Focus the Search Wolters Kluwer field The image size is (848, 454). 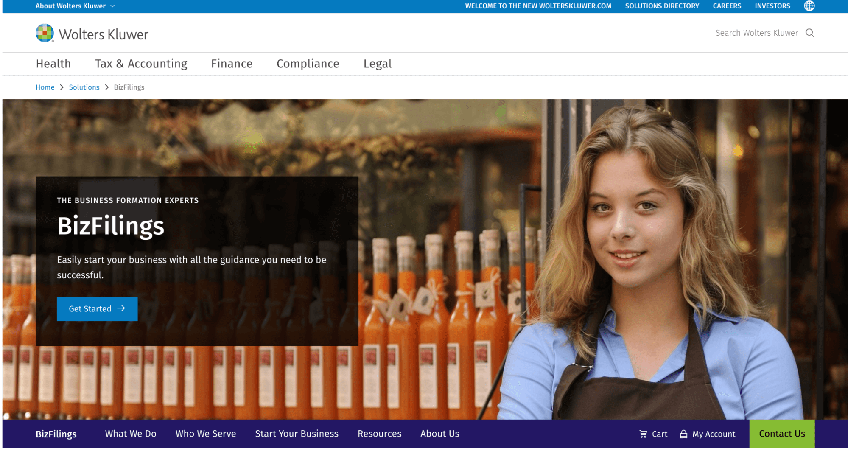pyautogui.click(x=756, y=33)
